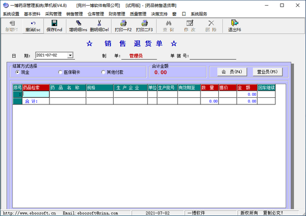Select the 现金 payment radio button
Image resolution: width=306 pixels, height=216 pixels.
tap(18, 72)
